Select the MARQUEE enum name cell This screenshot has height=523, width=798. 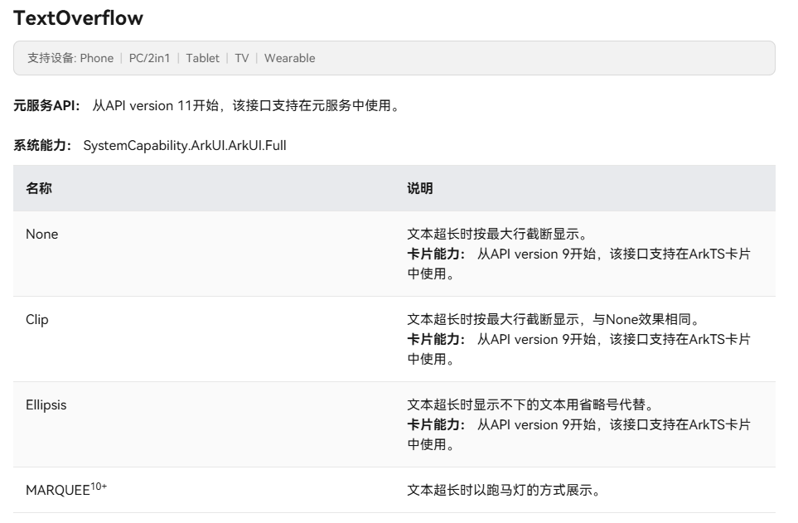pos(57,491)
